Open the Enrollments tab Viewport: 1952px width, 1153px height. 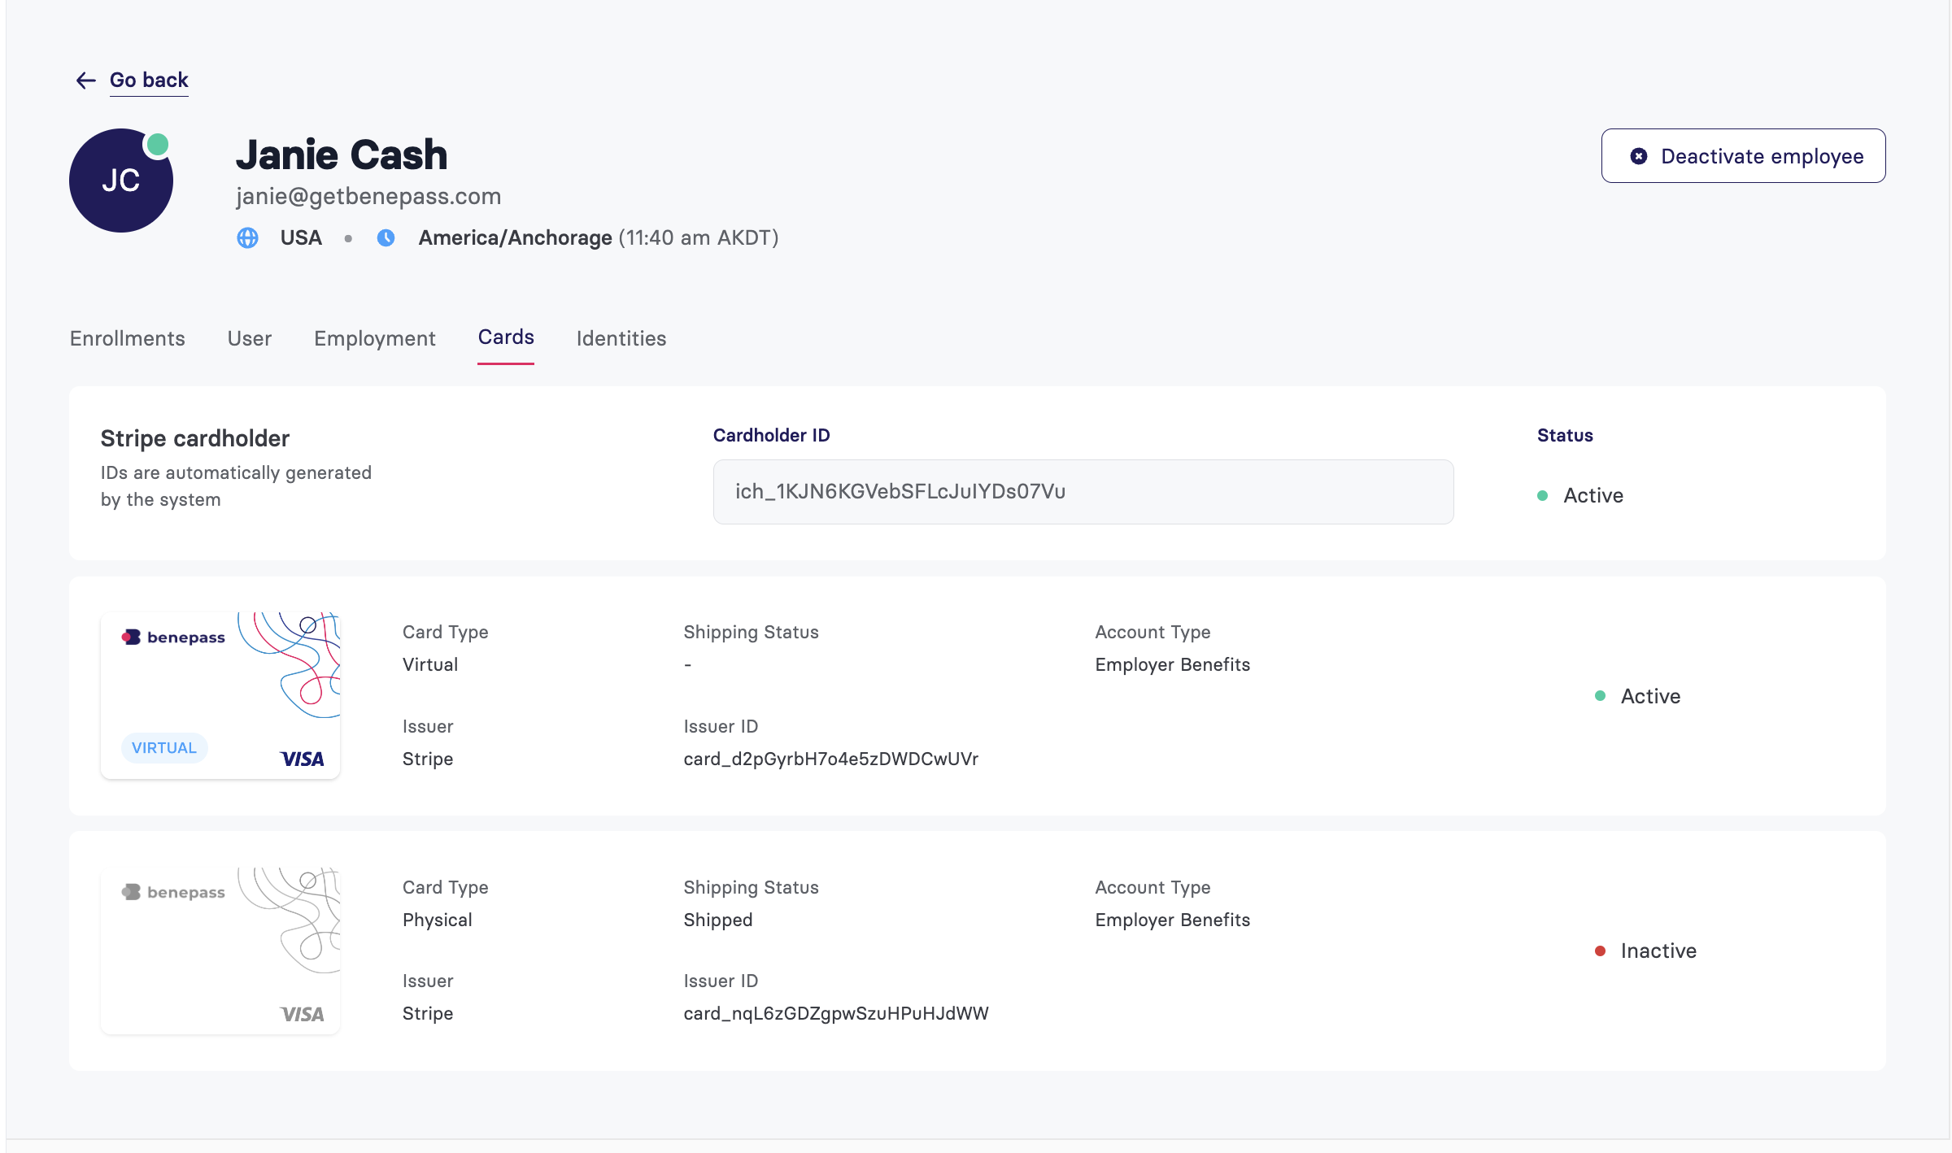[128, 338]
